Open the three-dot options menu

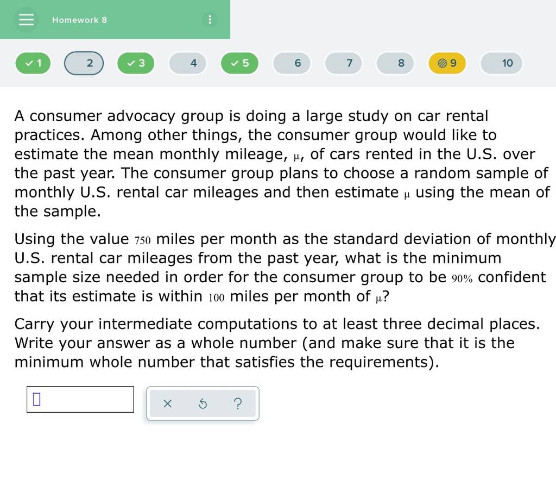[210, 20]
